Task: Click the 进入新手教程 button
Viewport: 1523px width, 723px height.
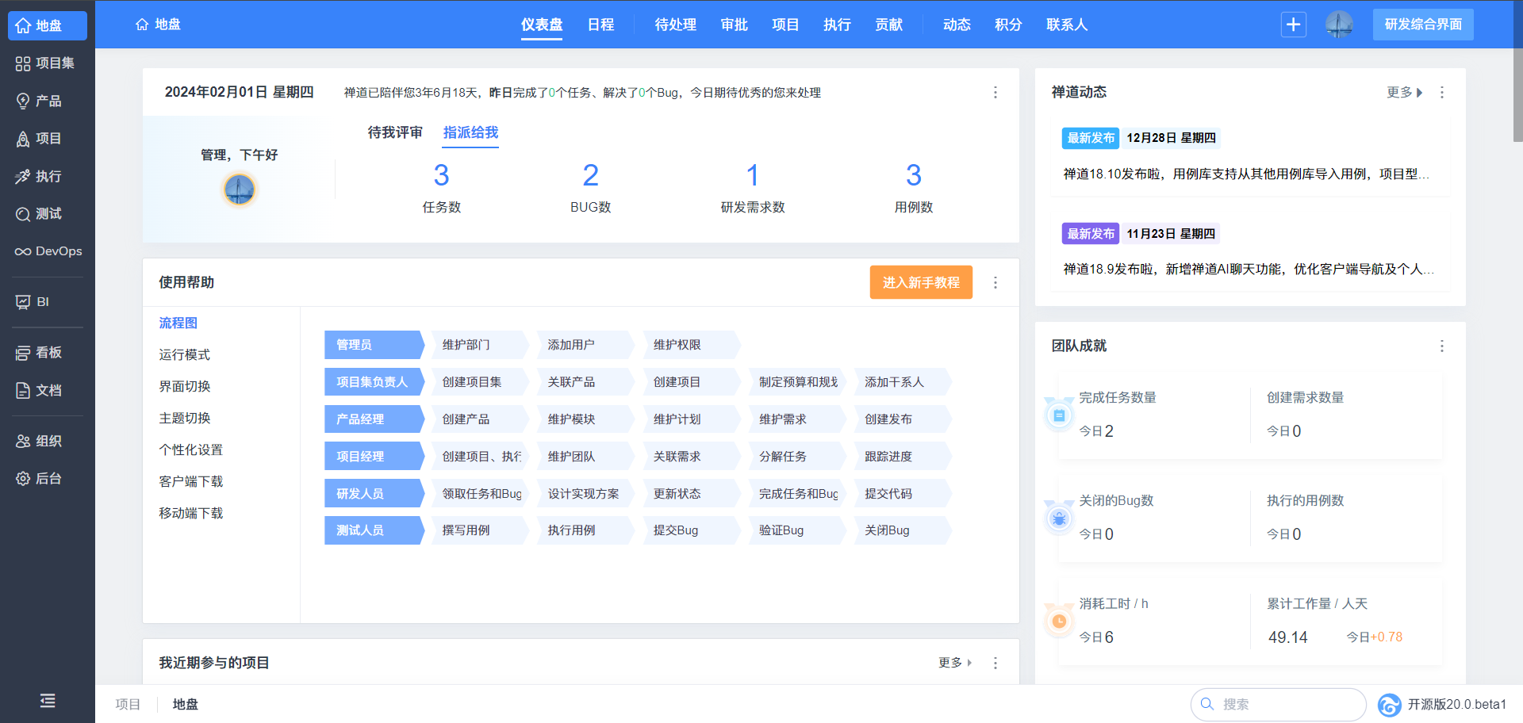Action: [x=921, y=283]
